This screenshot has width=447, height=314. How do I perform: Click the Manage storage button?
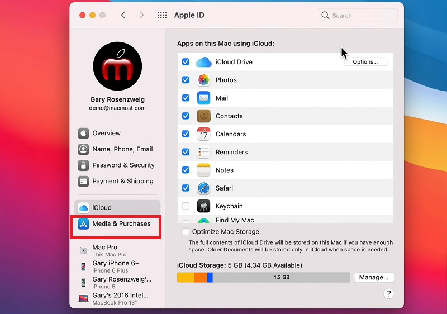(374, 277)
